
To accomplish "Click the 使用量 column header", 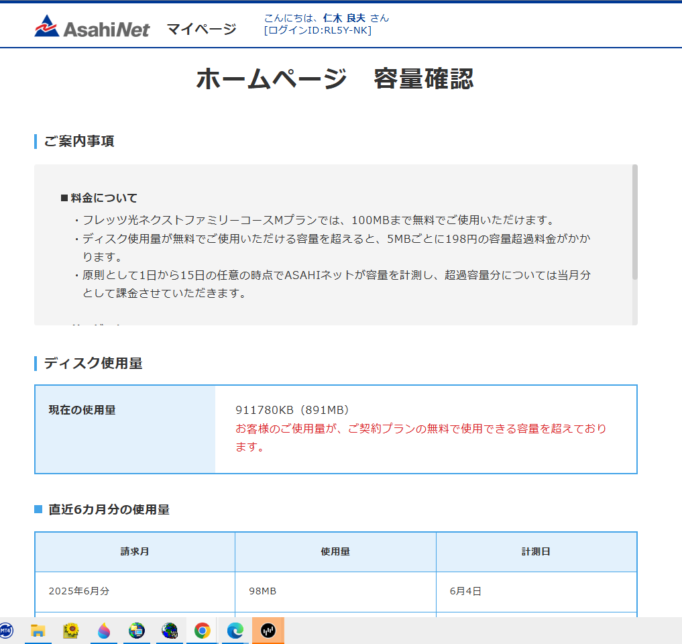I will tap(335, 552).
